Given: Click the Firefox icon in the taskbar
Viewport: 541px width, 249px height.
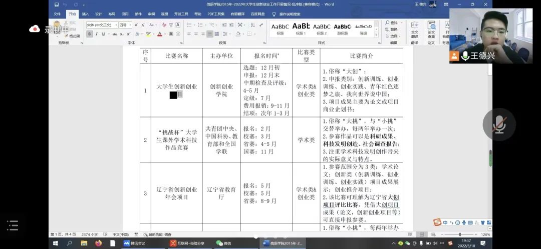Looking at the screenshot, I should [x=98, y=243].
